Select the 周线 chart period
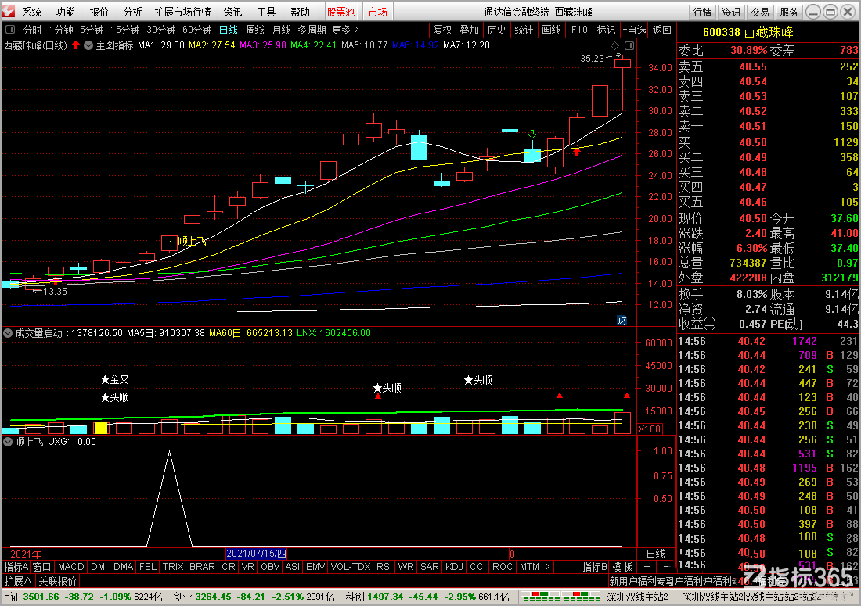Viewport: 861px width, 606px height. (255, 30)
